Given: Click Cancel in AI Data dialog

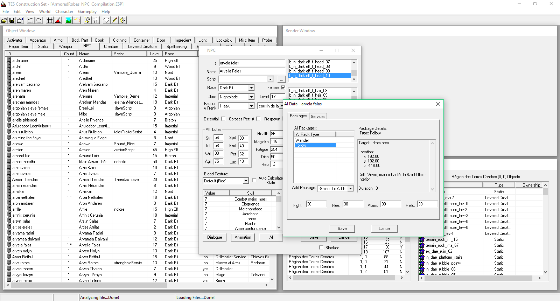Looking at the screenshot, I should pyautogui.click(x=384, y=229).
